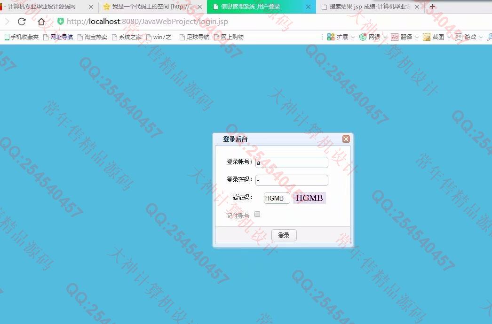This screenshot has width=492, height=324.
Task: Open the 截图 screenshot tool icon
Action: coord(427,37)
